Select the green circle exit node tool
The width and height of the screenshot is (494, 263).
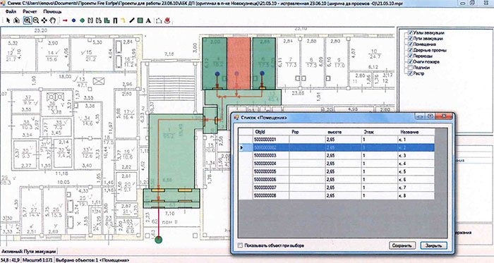click(83, 20)
